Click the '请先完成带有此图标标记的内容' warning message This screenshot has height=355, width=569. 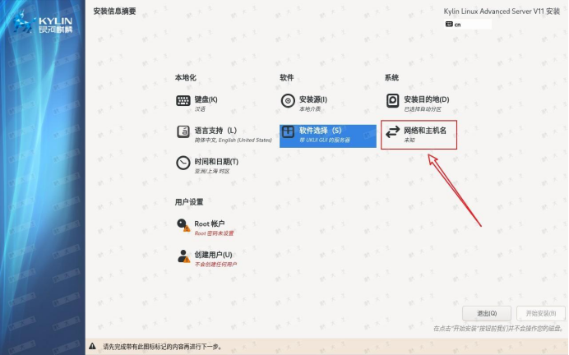point(162,347)
